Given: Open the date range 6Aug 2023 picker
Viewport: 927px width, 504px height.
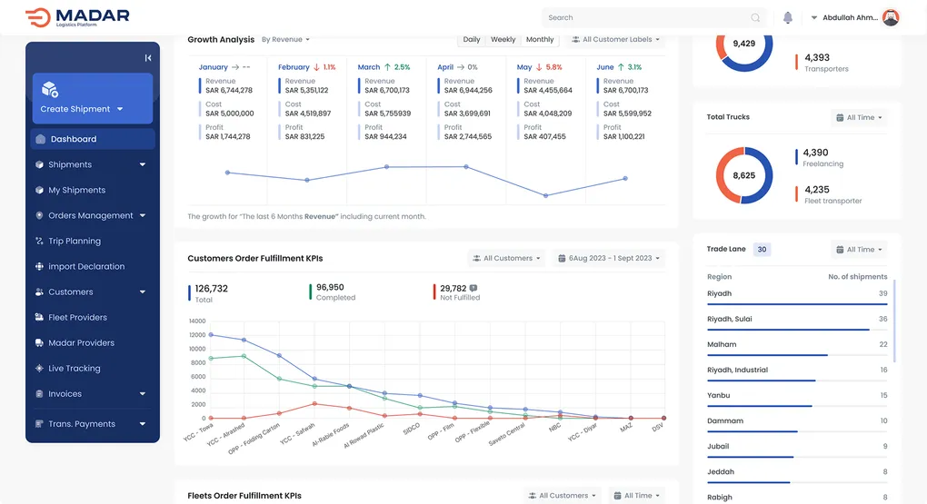Looking at the screenshot, I should 610,259.
